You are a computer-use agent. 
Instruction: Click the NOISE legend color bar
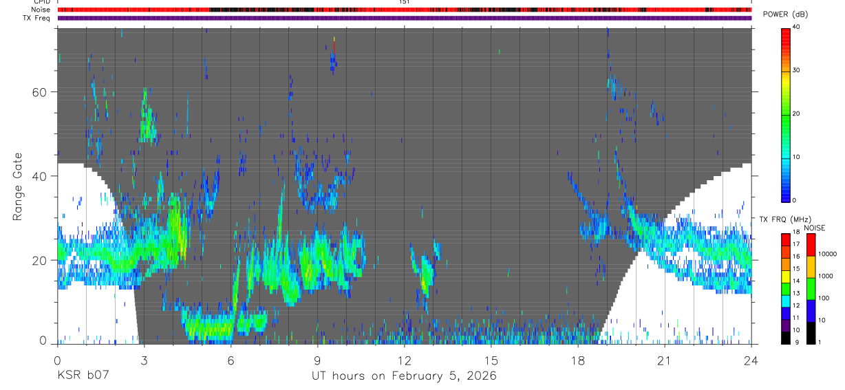[811, 288]
